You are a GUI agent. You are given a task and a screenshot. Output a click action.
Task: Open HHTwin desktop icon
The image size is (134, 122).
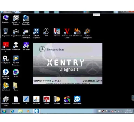click(57, 32)
